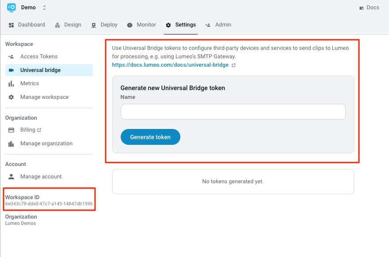Viewport: 389px width, 257px height.
Task: Click the Lumeo logo icon
Action: (x=11, y=8)
